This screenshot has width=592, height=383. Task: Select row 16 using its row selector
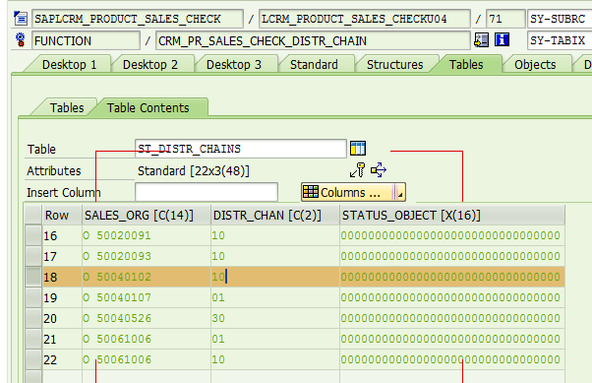click(33, 235)
